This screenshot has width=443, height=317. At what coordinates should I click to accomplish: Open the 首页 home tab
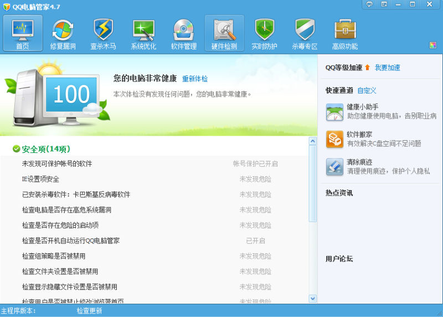pos(23,33)
